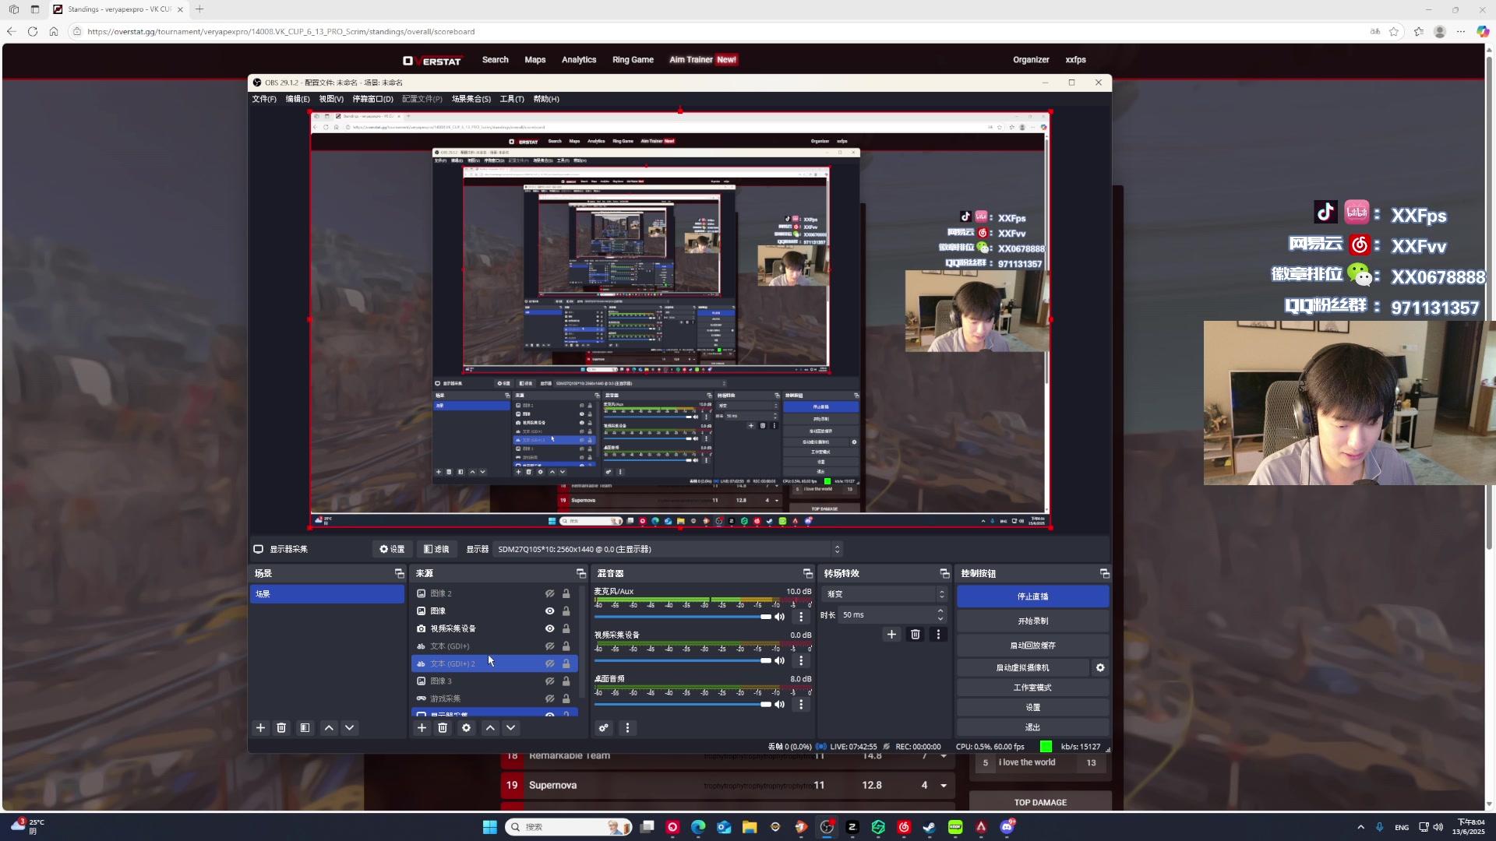
Task: Adjust 桌面音频 volume slider
Action: tap(683, 704)
